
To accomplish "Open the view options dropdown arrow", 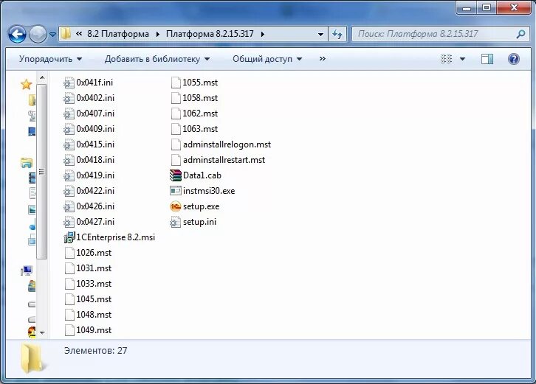I will (x=462, y=59).
